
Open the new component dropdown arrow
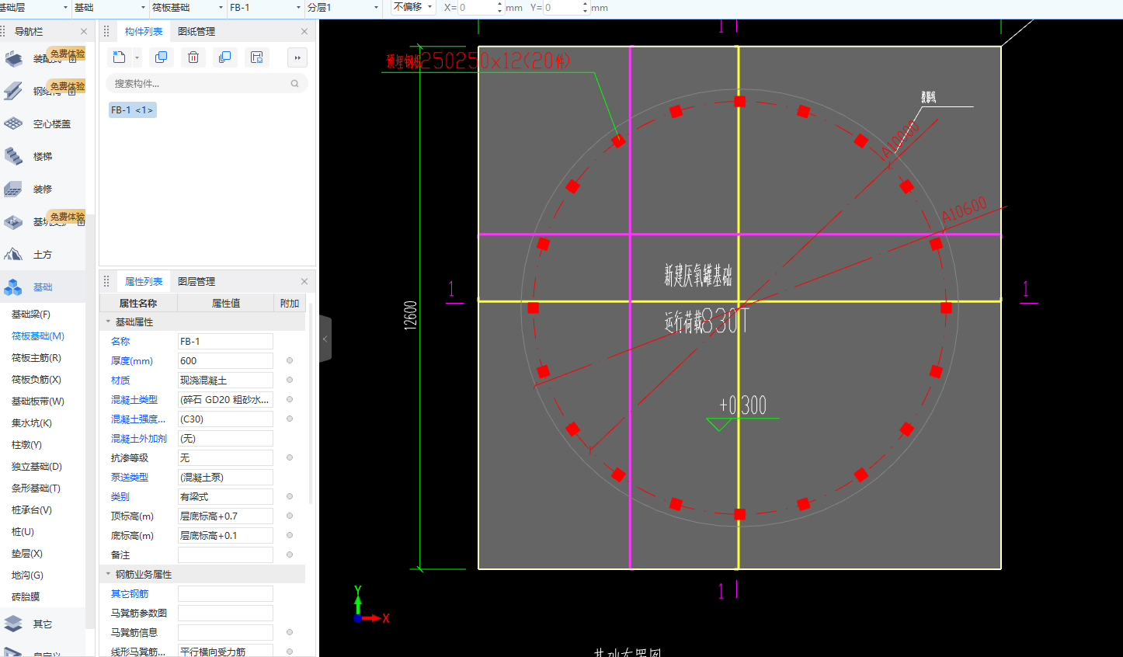(137, 57)
